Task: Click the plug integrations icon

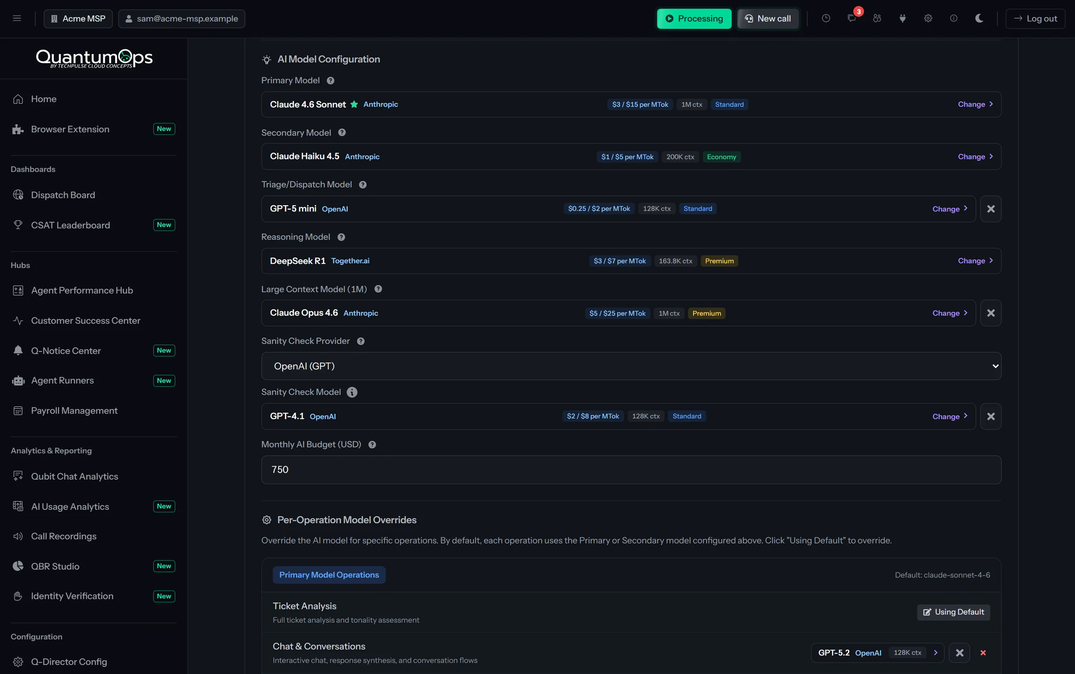Action: point(903,18)
